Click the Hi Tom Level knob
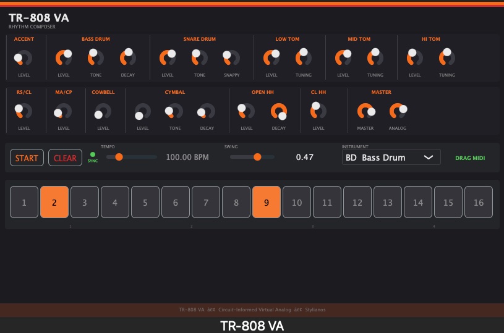This screenshot has width=504, height=333. pyautogui.click(x=415, y=58)
